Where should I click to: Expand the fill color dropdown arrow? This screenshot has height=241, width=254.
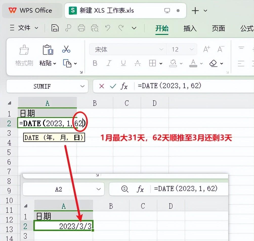pos(181,63)
